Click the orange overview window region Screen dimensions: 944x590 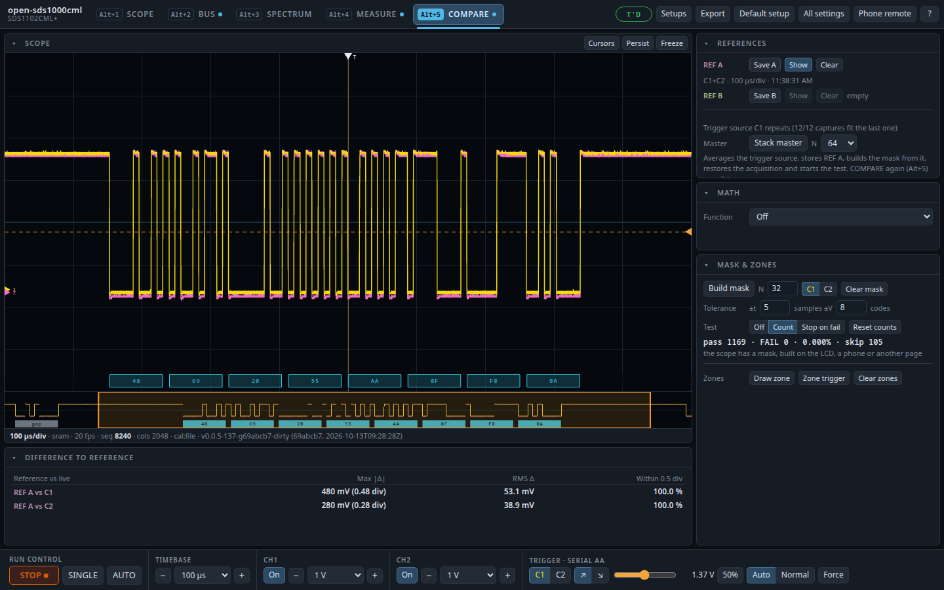click(374, 410)
